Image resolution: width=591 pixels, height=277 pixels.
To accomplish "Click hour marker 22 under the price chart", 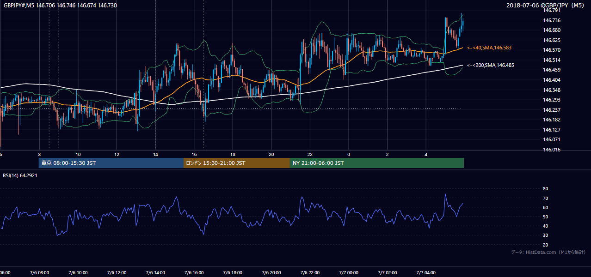I will tap(310, 154).
